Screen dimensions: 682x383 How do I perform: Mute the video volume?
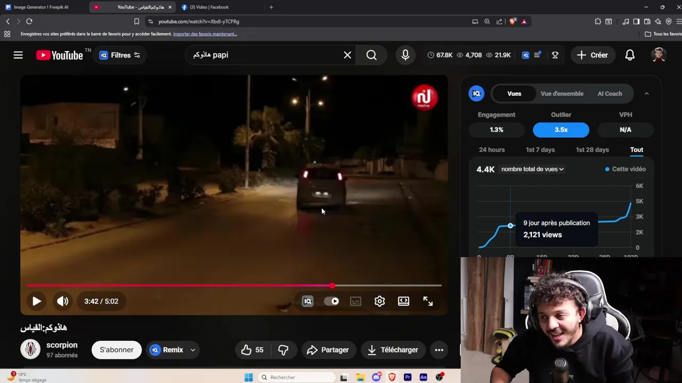[x=62, y=301]
